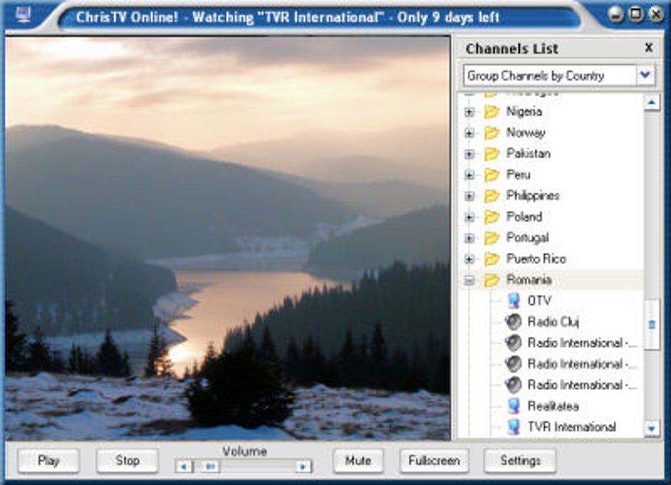Minimize the ChrisTV Online window

616,14
